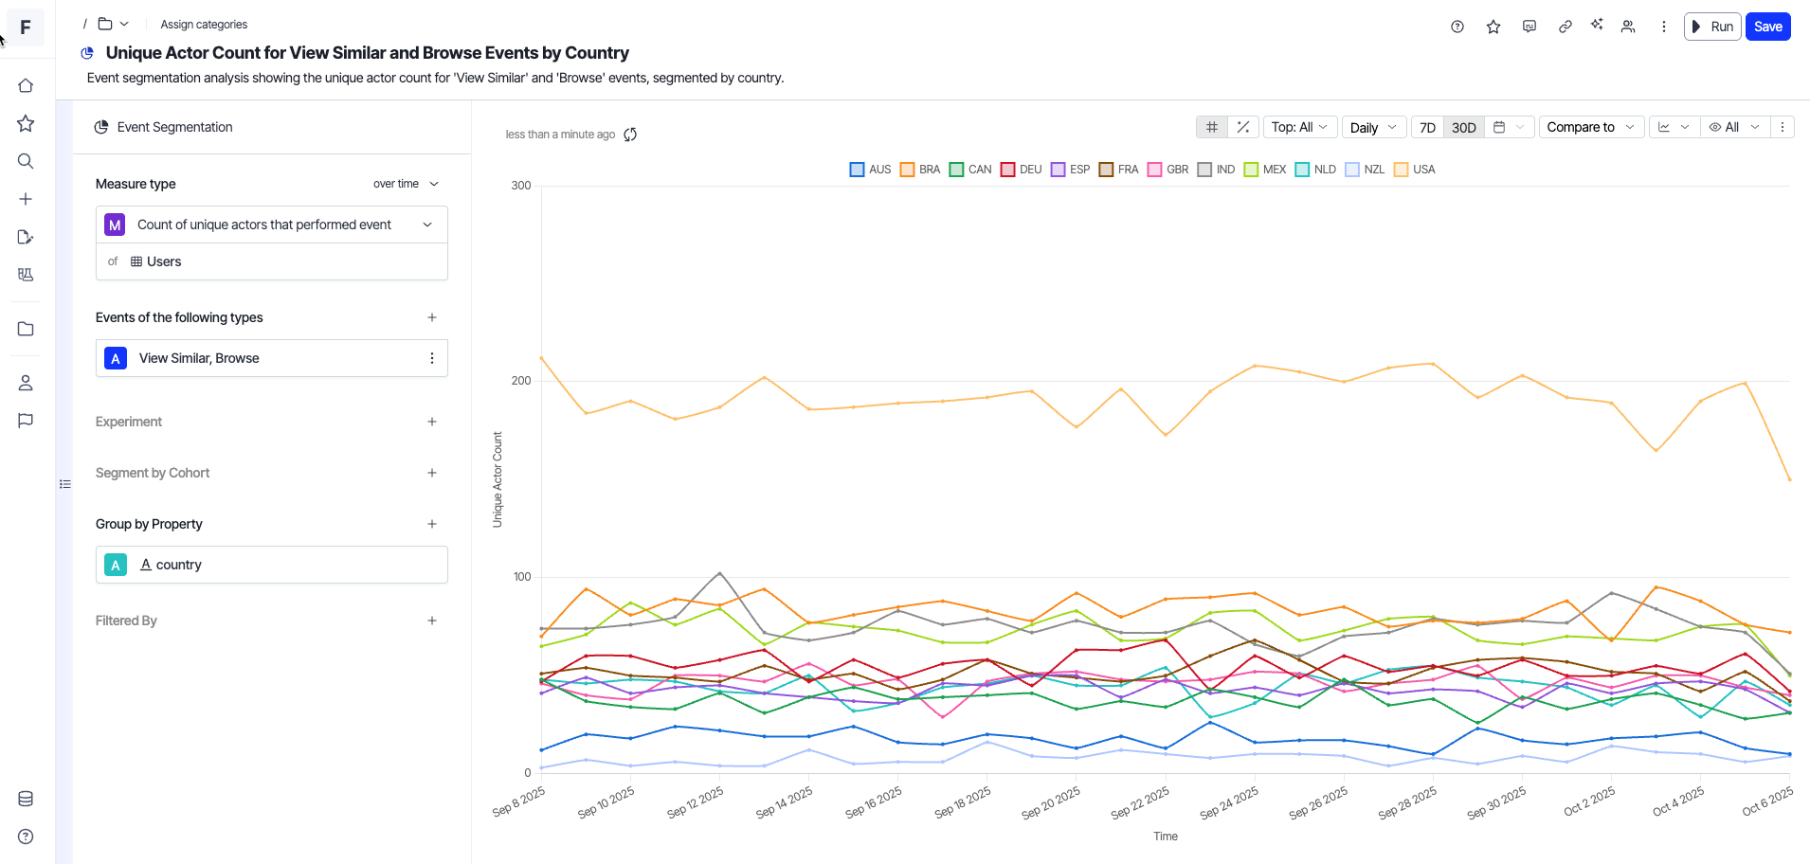1810x864 pixels.
Task: Open the help icon in the top bar
Action: pyautogui.click(x=1457, y=27)
